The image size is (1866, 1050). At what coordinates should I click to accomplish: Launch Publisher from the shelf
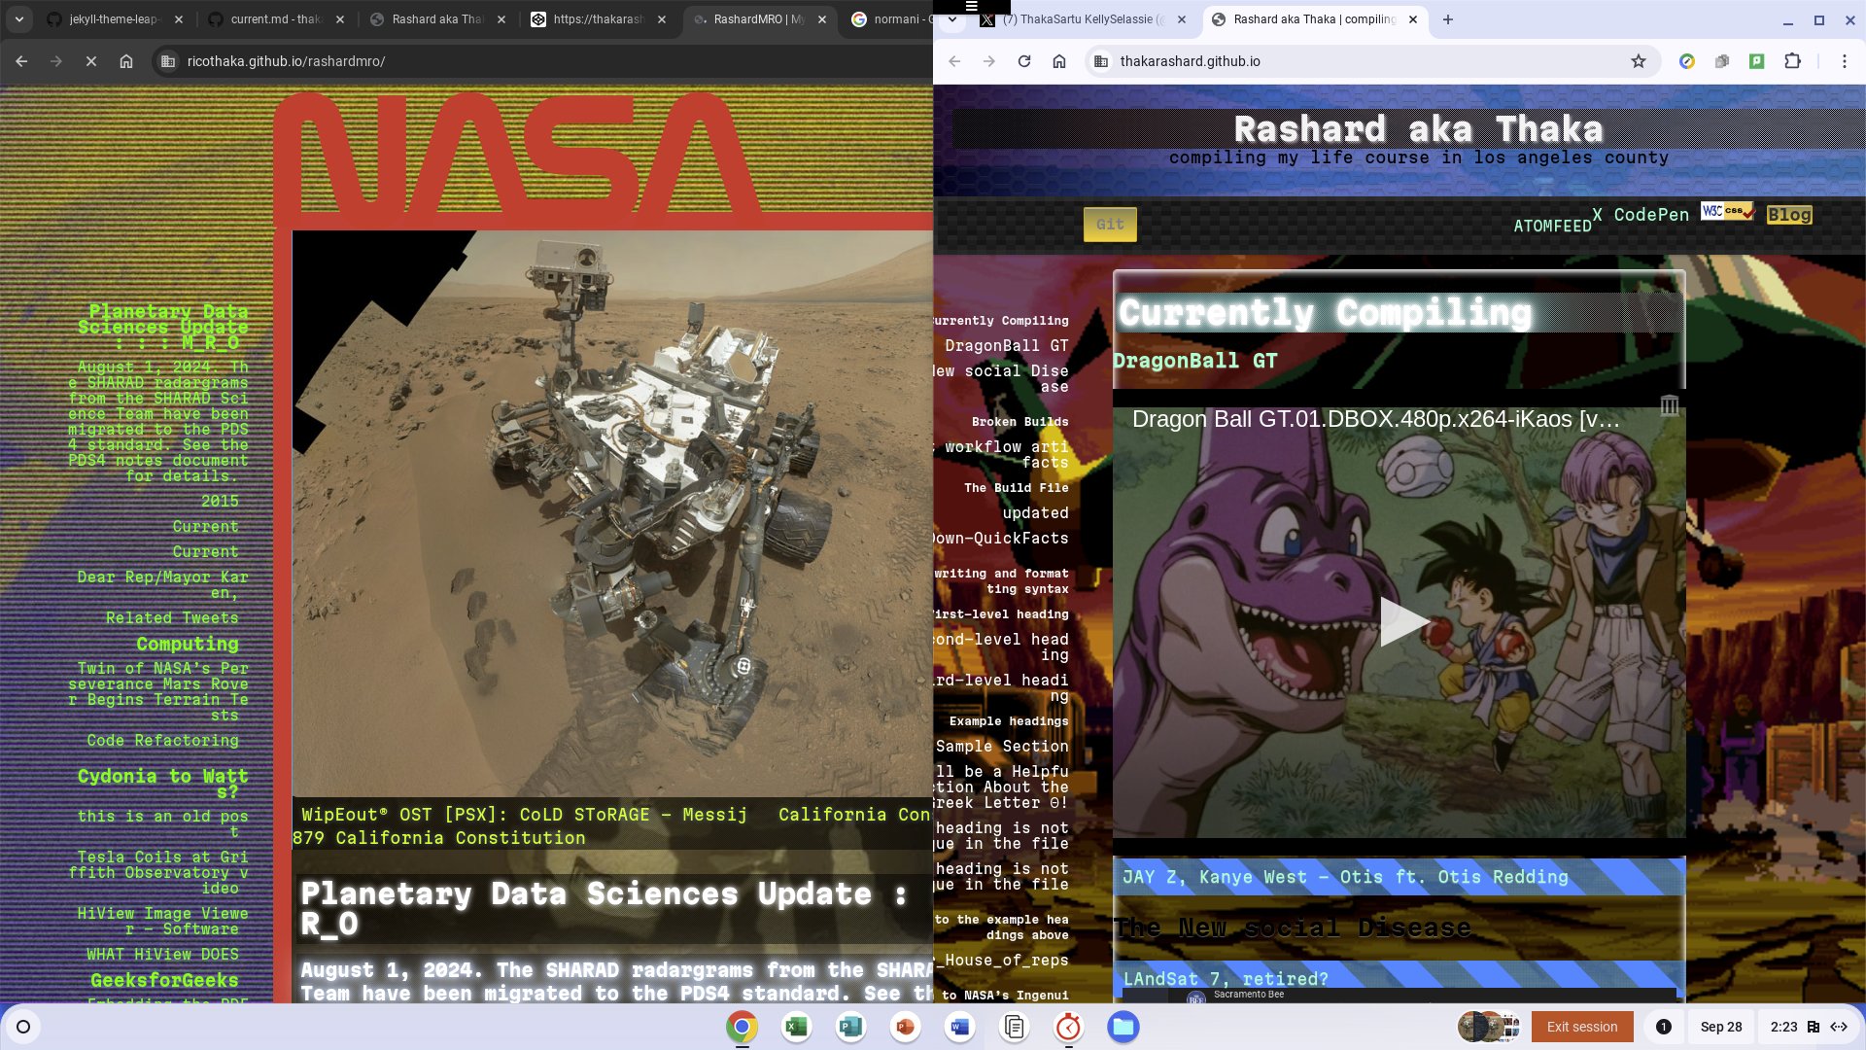pyautogui.click(x=850, y=1027)
